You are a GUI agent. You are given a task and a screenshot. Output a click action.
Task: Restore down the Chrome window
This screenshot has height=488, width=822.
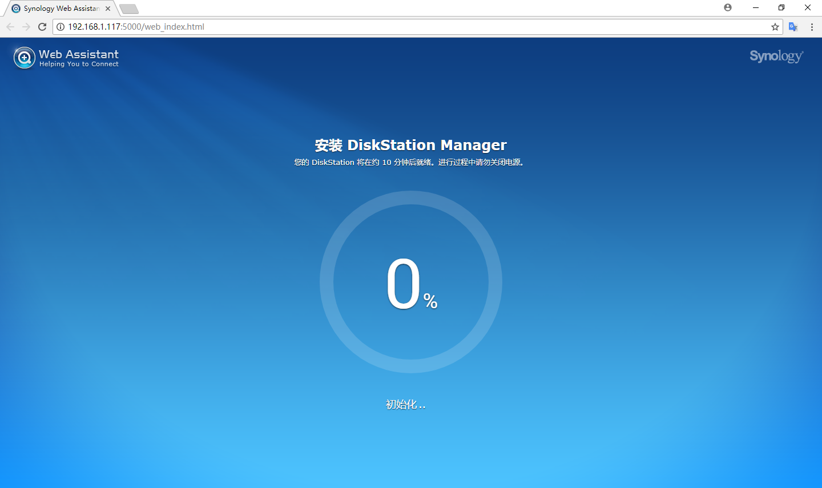(x=781, y=7)
